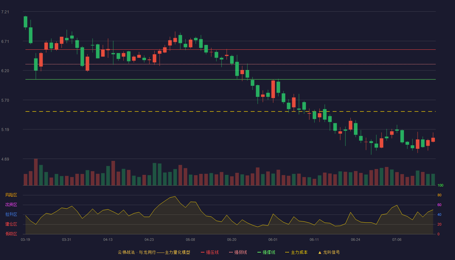Click the red horizontal resistance line
This screenshot has width=455, height=260.
(230, 50)
